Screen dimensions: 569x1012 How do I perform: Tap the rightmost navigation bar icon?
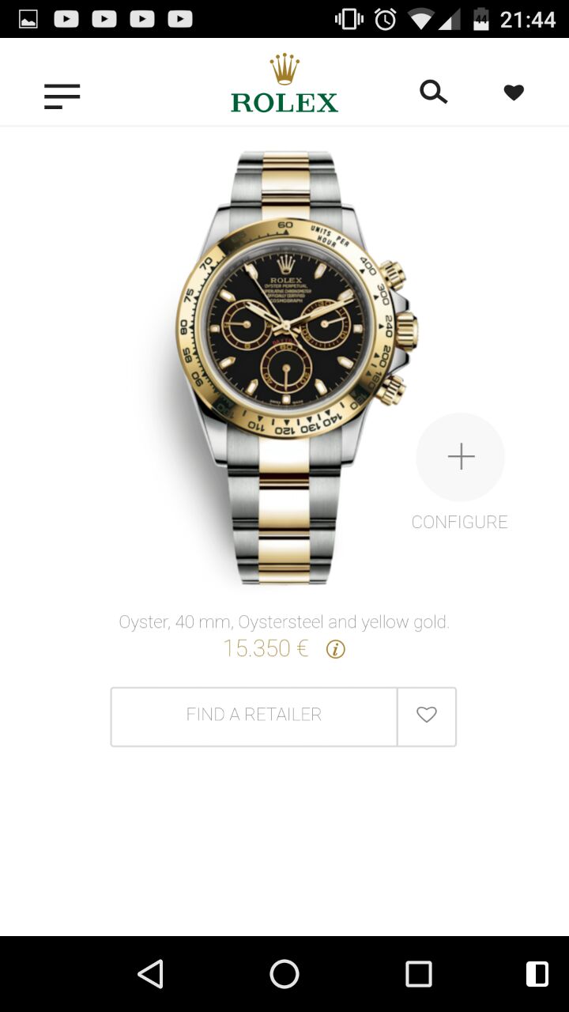click(537, 974)
